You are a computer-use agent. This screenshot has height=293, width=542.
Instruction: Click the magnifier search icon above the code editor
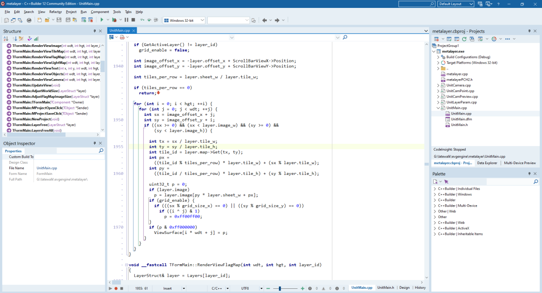click(344, 37)
